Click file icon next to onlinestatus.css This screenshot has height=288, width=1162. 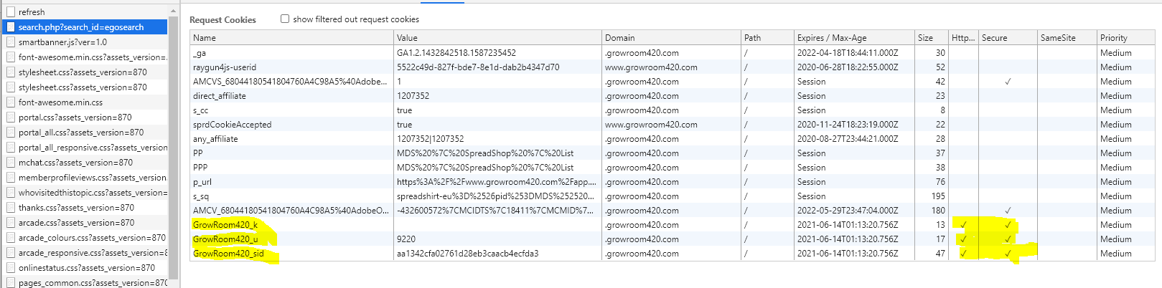[11, 268]
